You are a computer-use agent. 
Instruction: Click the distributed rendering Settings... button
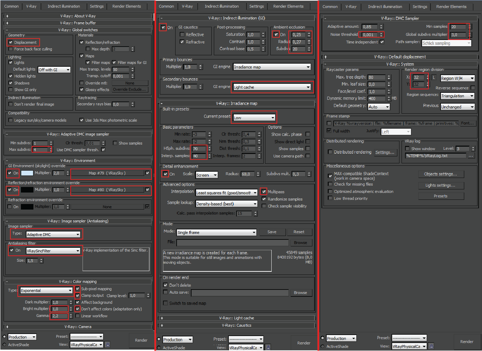click(385, 152)
